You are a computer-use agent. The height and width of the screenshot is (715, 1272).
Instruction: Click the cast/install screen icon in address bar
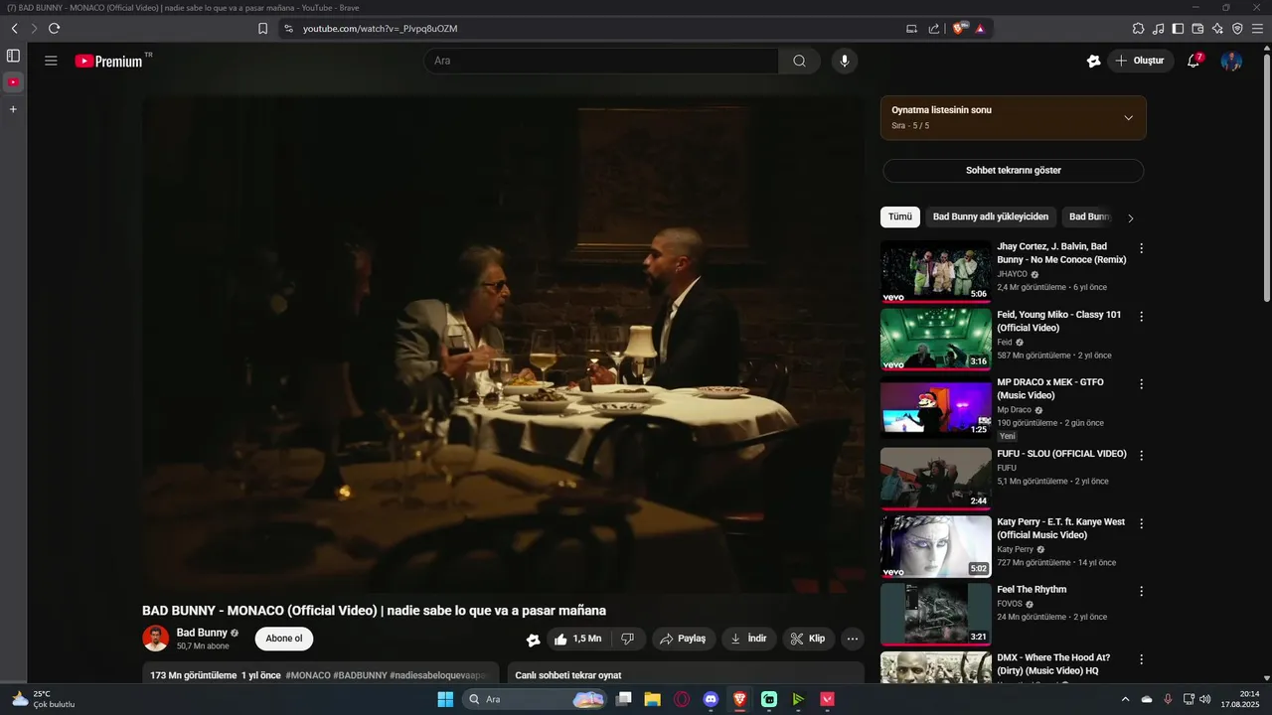pyautogui.click(x=911, y=29)
